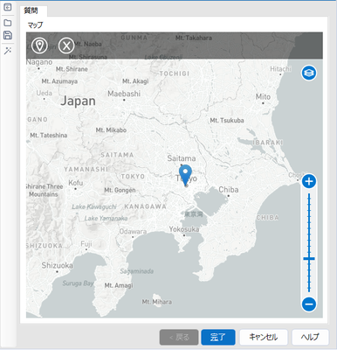Click the Chiba city label
337x350 pixels.
pos(229,190)
